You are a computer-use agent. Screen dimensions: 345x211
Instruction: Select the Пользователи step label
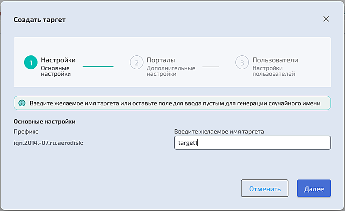point(275,60)
